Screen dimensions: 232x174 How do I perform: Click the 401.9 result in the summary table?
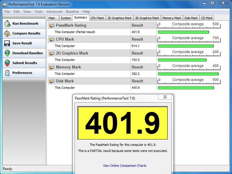coord(136,32)
